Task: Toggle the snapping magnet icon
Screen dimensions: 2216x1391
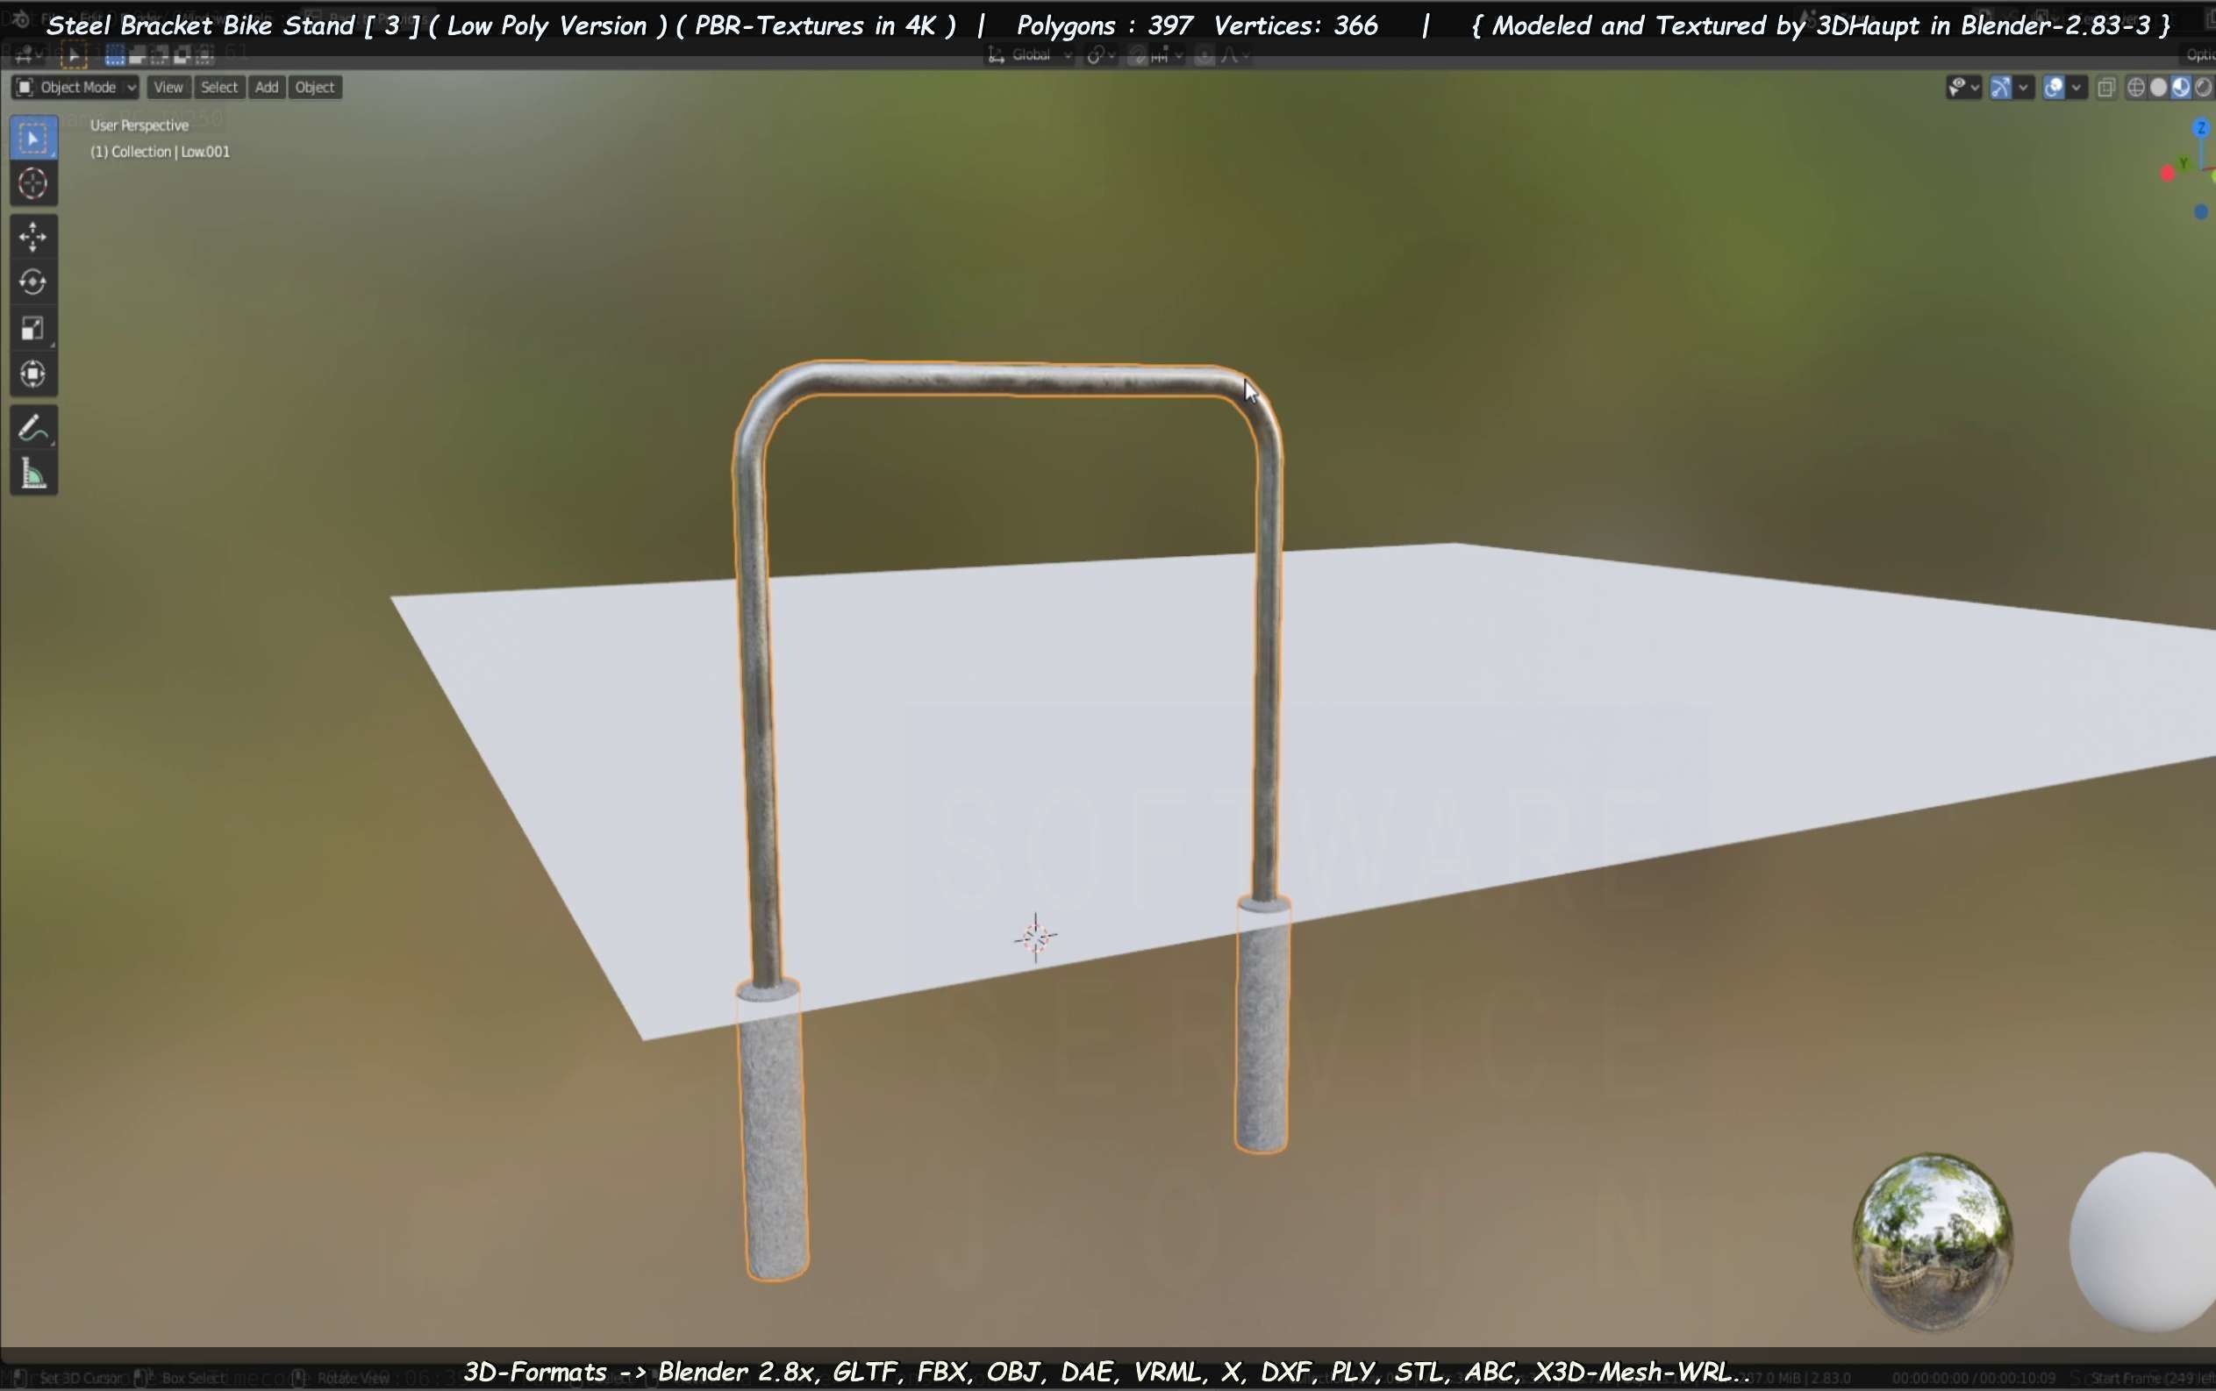Action: coord(1139,56)
